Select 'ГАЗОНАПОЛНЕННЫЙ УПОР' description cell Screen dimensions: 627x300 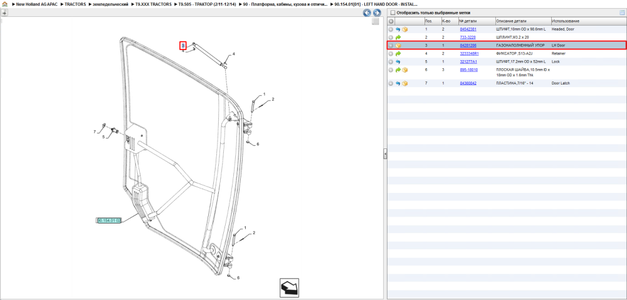[520, 46]
